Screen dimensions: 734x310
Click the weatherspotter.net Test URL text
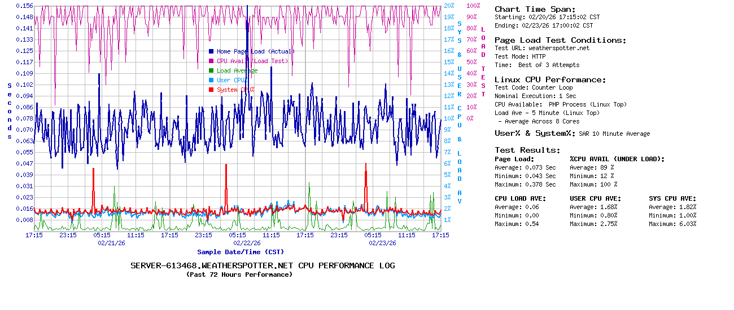pos(558,48)
